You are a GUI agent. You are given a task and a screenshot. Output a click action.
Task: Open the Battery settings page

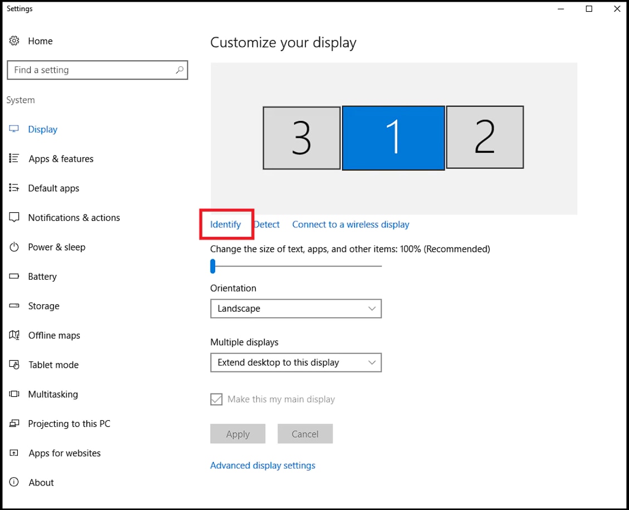(42, 276)
